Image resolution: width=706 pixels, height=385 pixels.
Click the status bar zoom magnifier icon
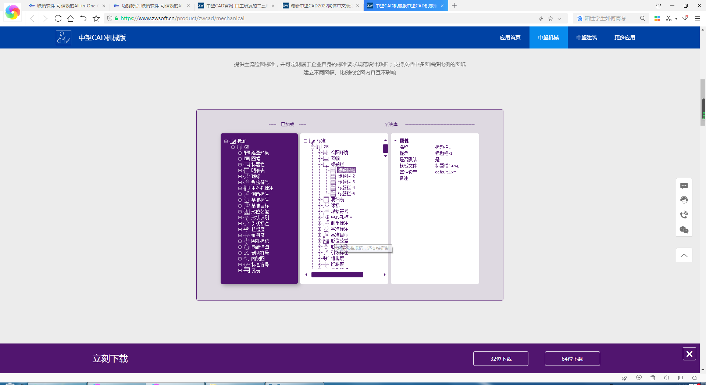point(695,378)
